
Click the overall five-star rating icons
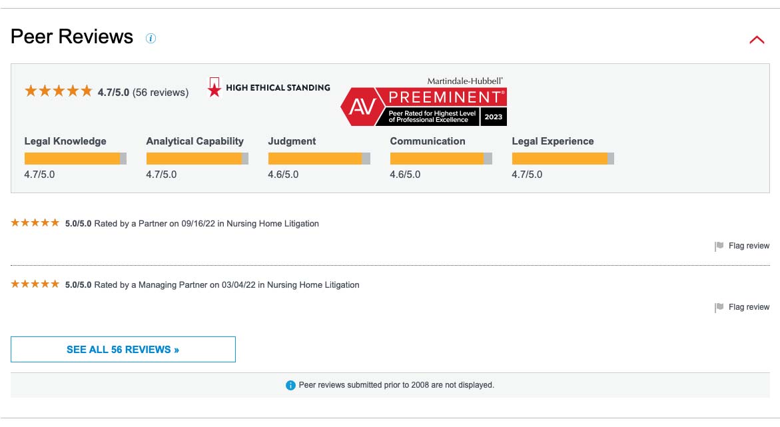[x=59, y=91]
